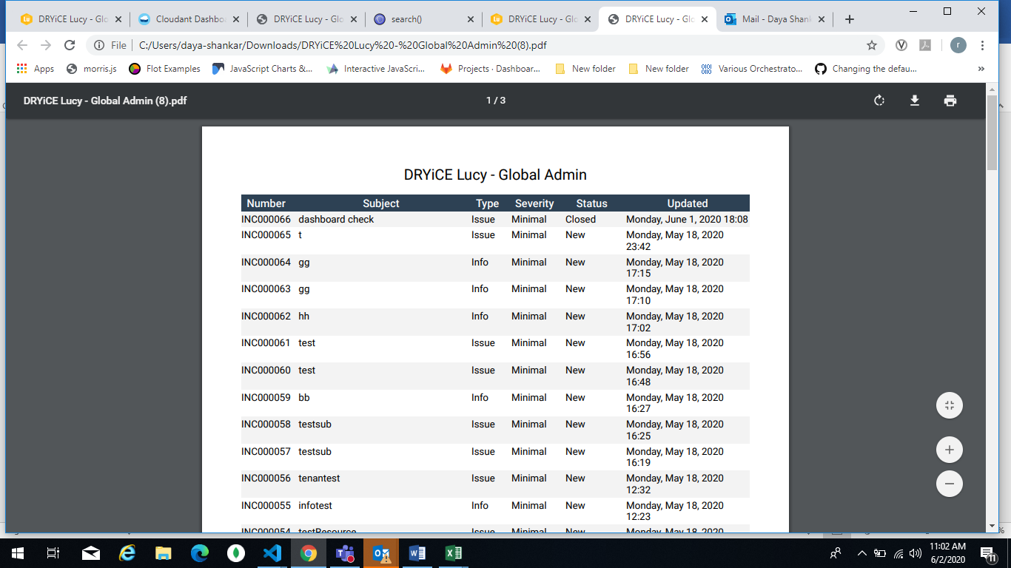Click the subject 'tenantest'

point(319,479)
